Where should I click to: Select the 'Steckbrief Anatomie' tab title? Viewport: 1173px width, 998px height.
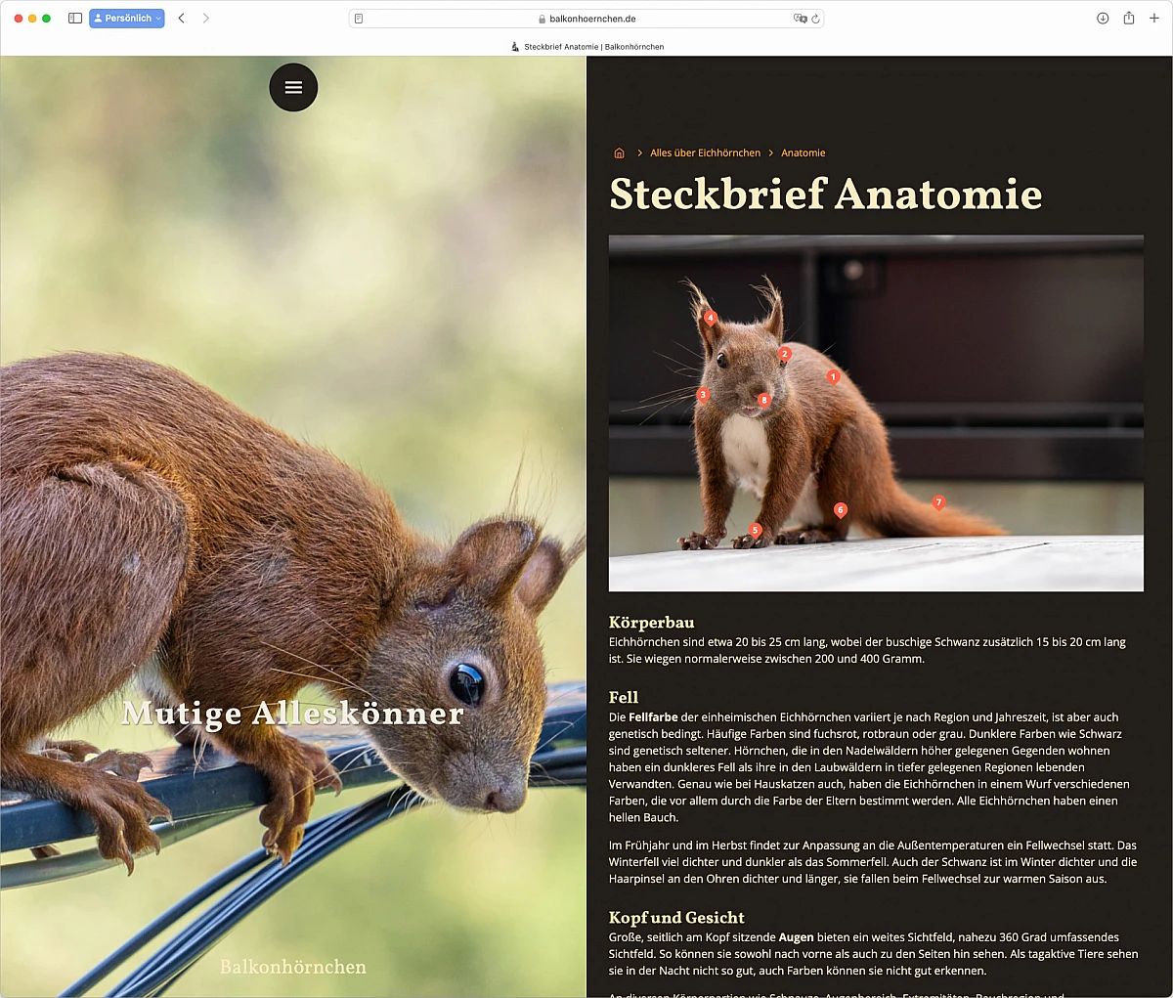(586, 47)
